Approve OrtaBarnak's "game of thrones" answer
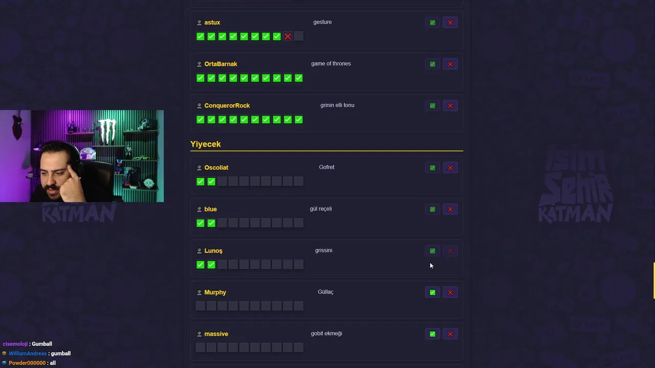 click(x=432, y=64)
